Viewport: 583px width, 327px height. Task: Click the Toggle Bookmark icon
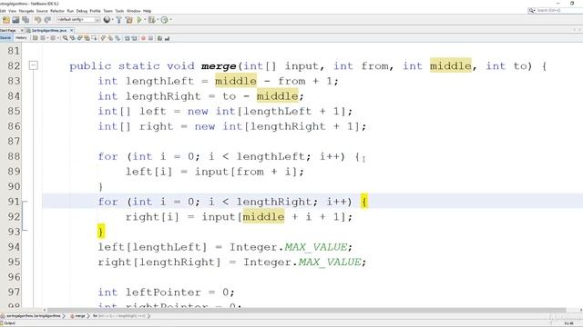pyautogui.click(x=118, y=38)
